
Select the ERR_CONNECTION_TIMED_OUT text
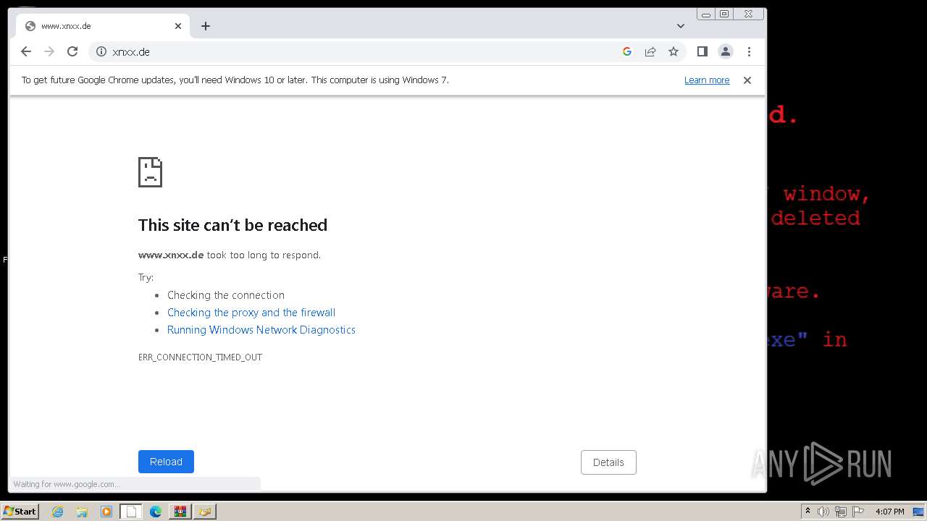coord(200,357)
